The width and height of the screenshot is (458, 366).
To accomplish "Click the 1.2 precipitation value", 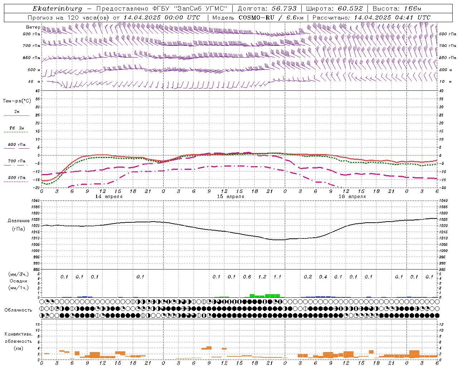I will point(262,277).
